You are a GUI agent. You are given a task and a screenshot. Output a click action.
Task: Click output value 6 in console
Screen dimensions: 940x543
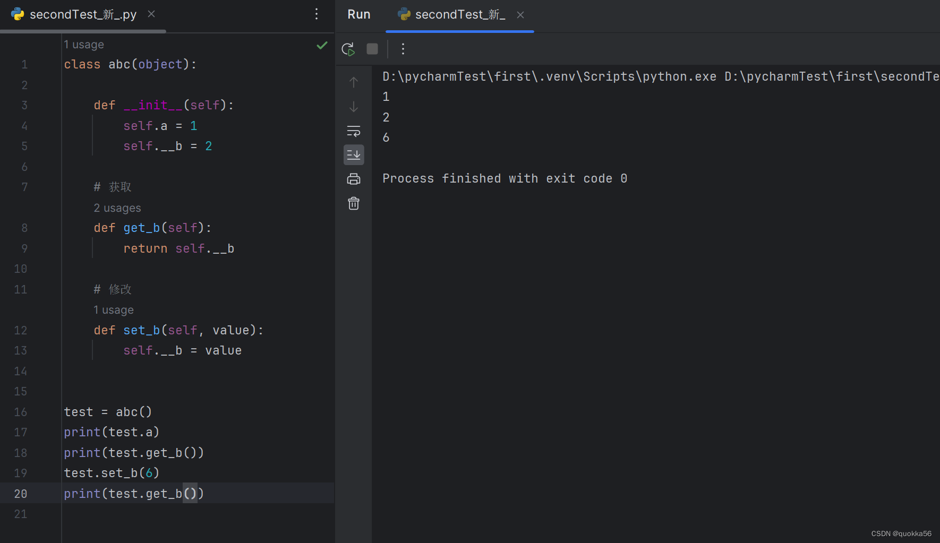(x=386, y=137)
